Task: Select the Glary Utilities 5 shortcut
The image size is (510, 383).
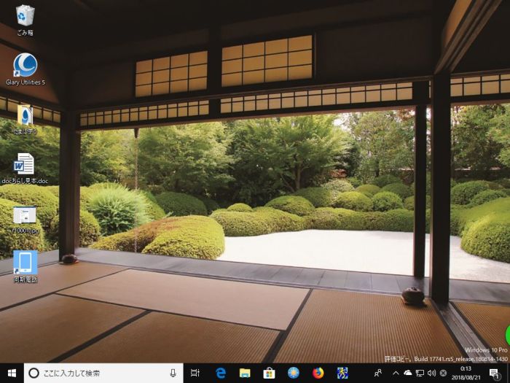Action: pyautogui.click(x=25, y=66)
